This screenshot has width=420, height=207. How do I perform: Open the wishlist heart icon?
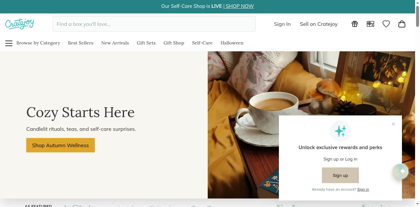[x=386, y=24]
